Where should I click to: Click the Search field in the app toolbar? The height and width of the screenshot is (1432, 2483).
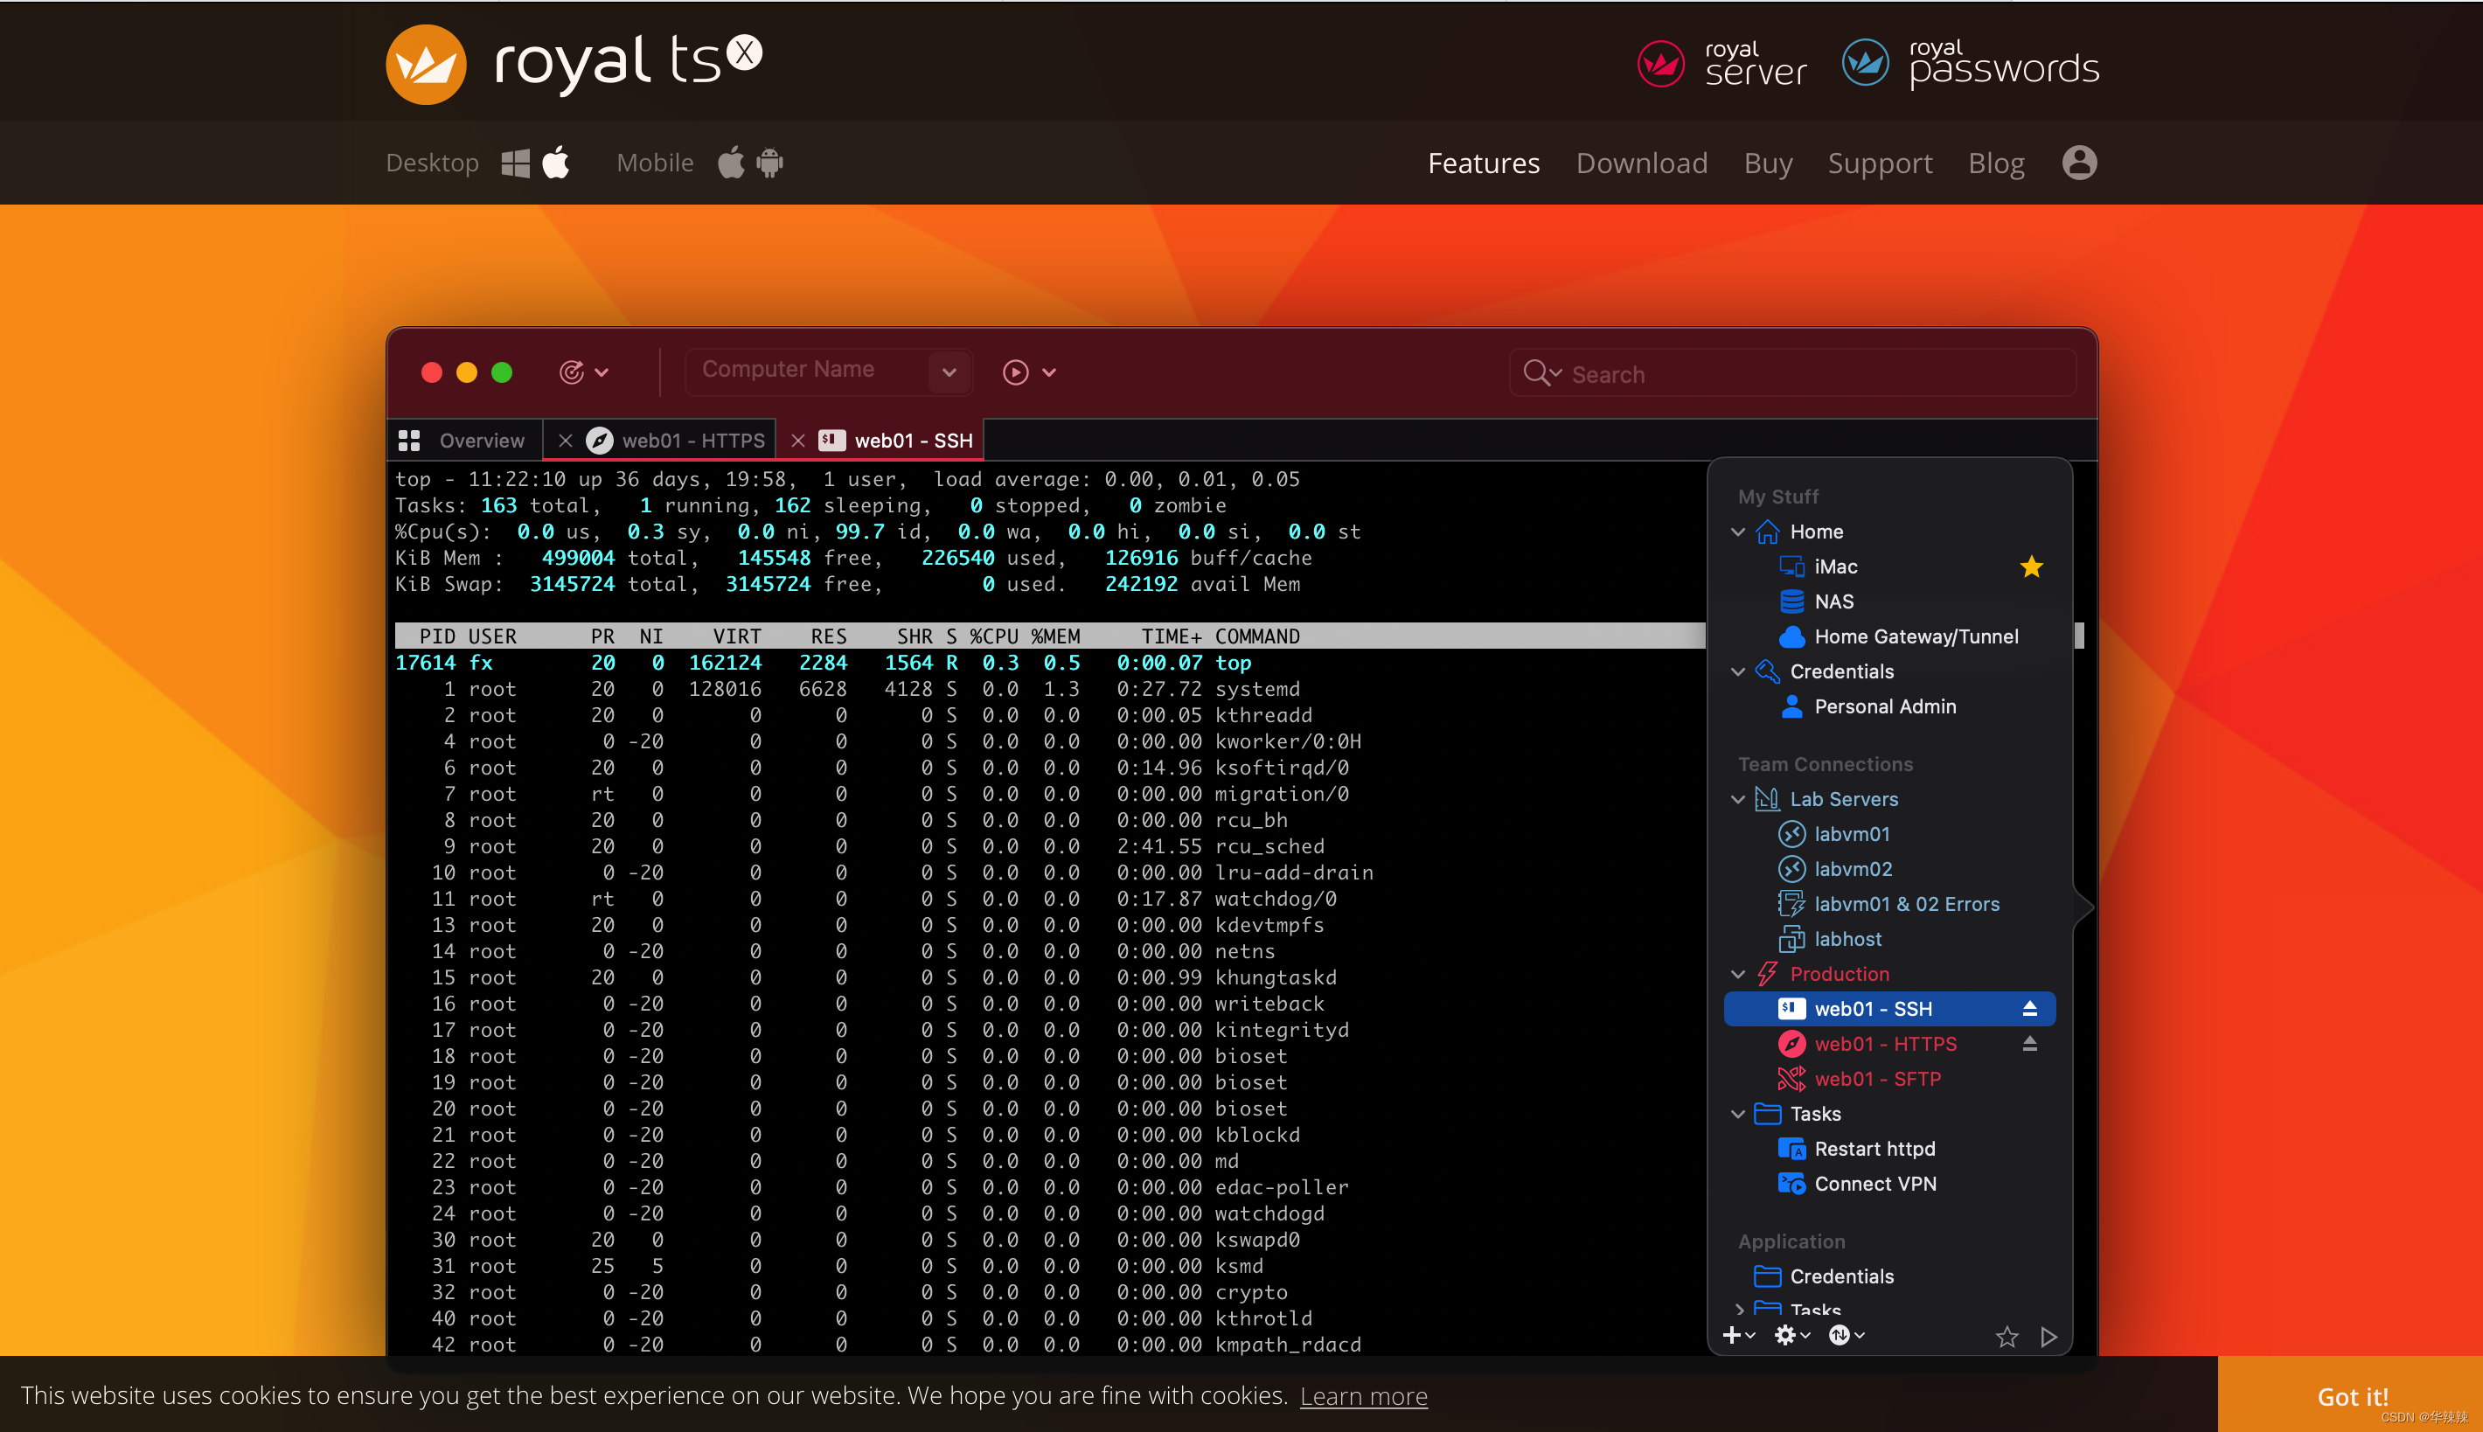tap(1792, 374)
